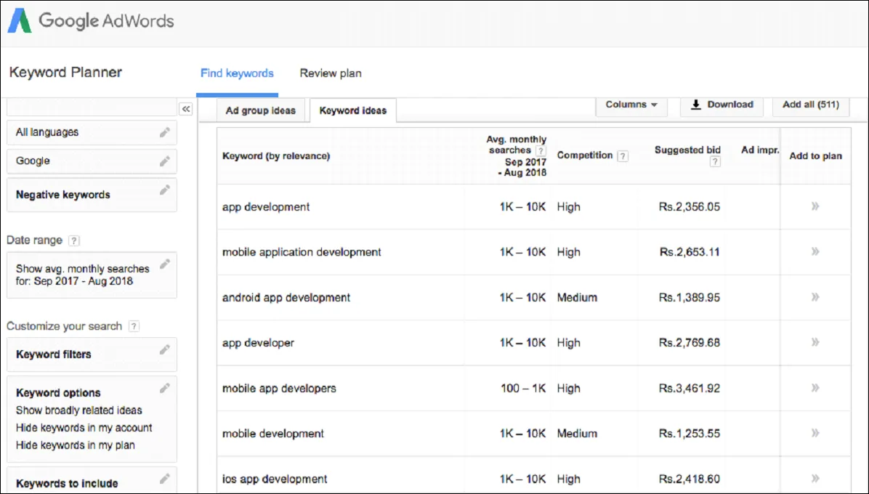
Task: Add "mobile development" to plan with double-arrow
Action: 815,434
